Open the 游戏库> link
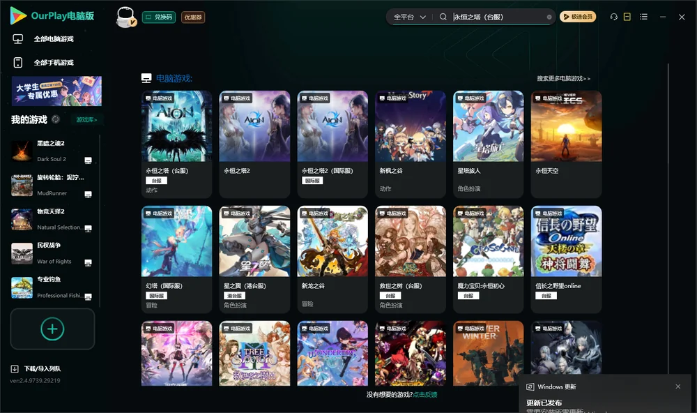697x413 pixels. pos(86,119)
